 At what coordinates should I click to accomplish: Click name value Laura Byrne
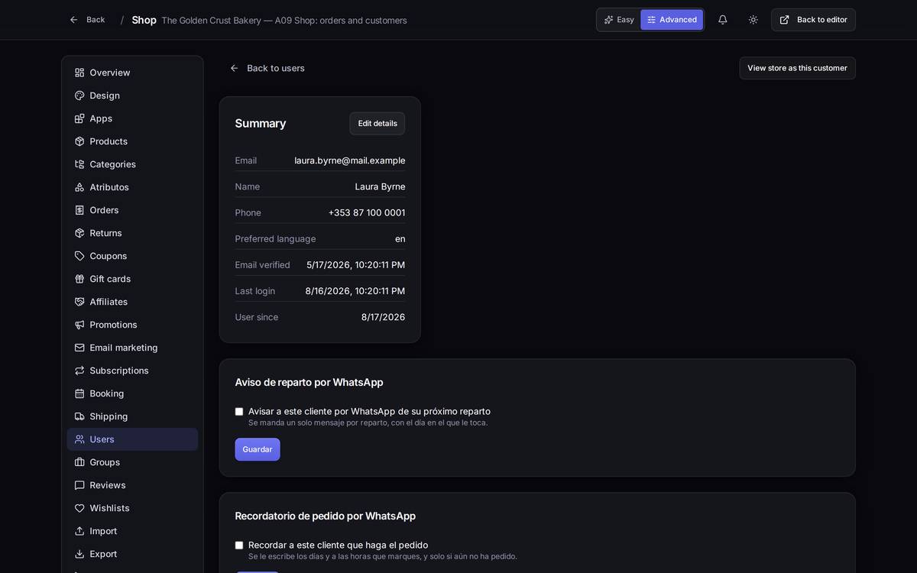coord(380,186)
